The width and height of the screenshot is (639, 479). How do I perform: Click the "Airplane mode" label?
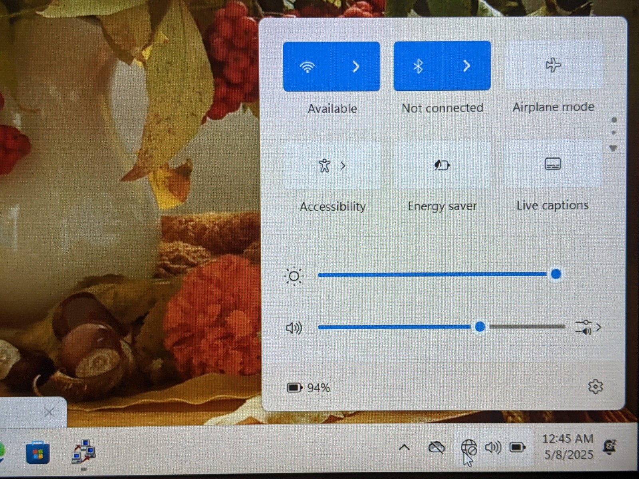click(553, 107)
